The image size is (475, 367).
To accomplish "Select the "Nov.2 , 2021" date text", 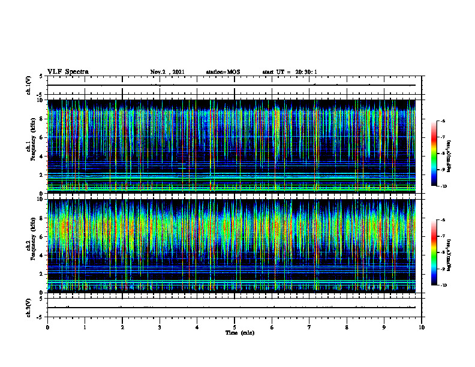I will 167,72.
